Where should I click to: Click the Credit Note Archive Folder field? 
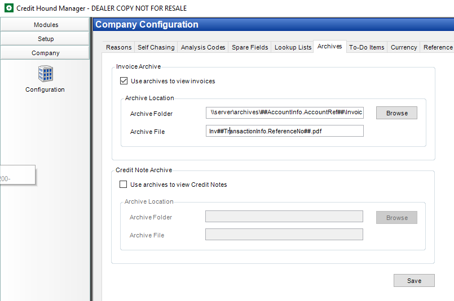tap(284, 217)
